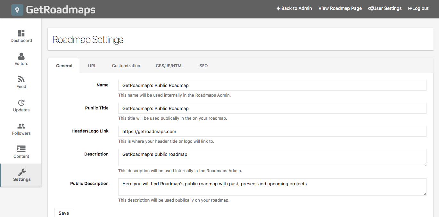Viewport: 439px width, 217px height.
Task: Click the Log out arrow icon
Action: pyautogui.click(x=410, y=8)
